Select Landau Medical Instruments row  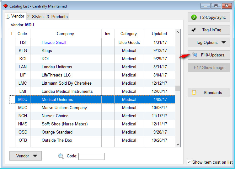point(92,91)
